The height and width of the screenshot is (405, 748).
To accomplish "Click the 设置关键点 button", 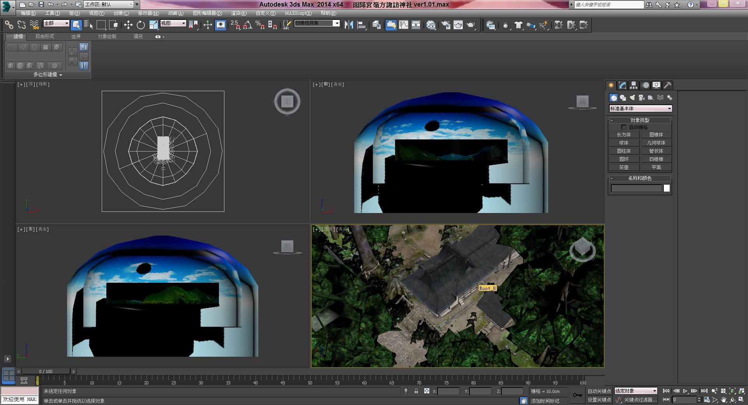I will coord(599,400).
